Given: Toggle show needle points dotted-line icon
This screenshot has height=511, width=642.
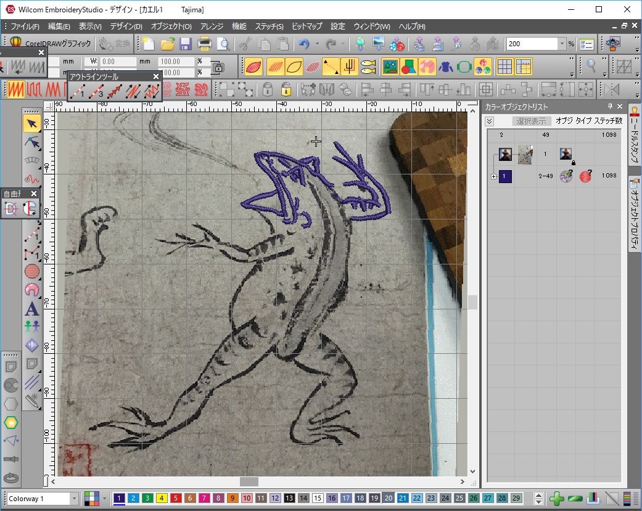Looking at the screenshot, I should click(331, 67).
